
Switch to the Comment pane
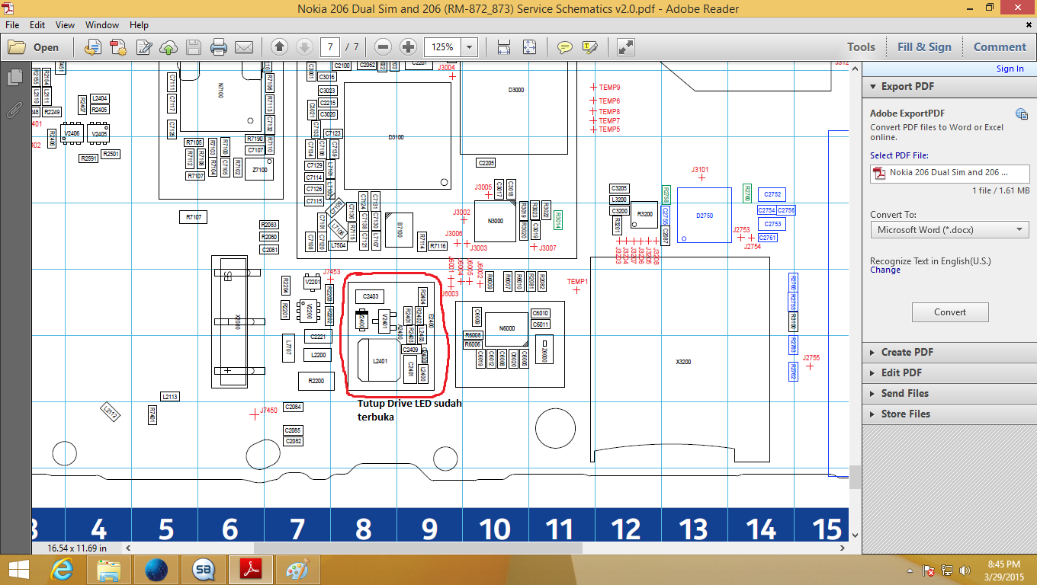[x=1000, y=47]
